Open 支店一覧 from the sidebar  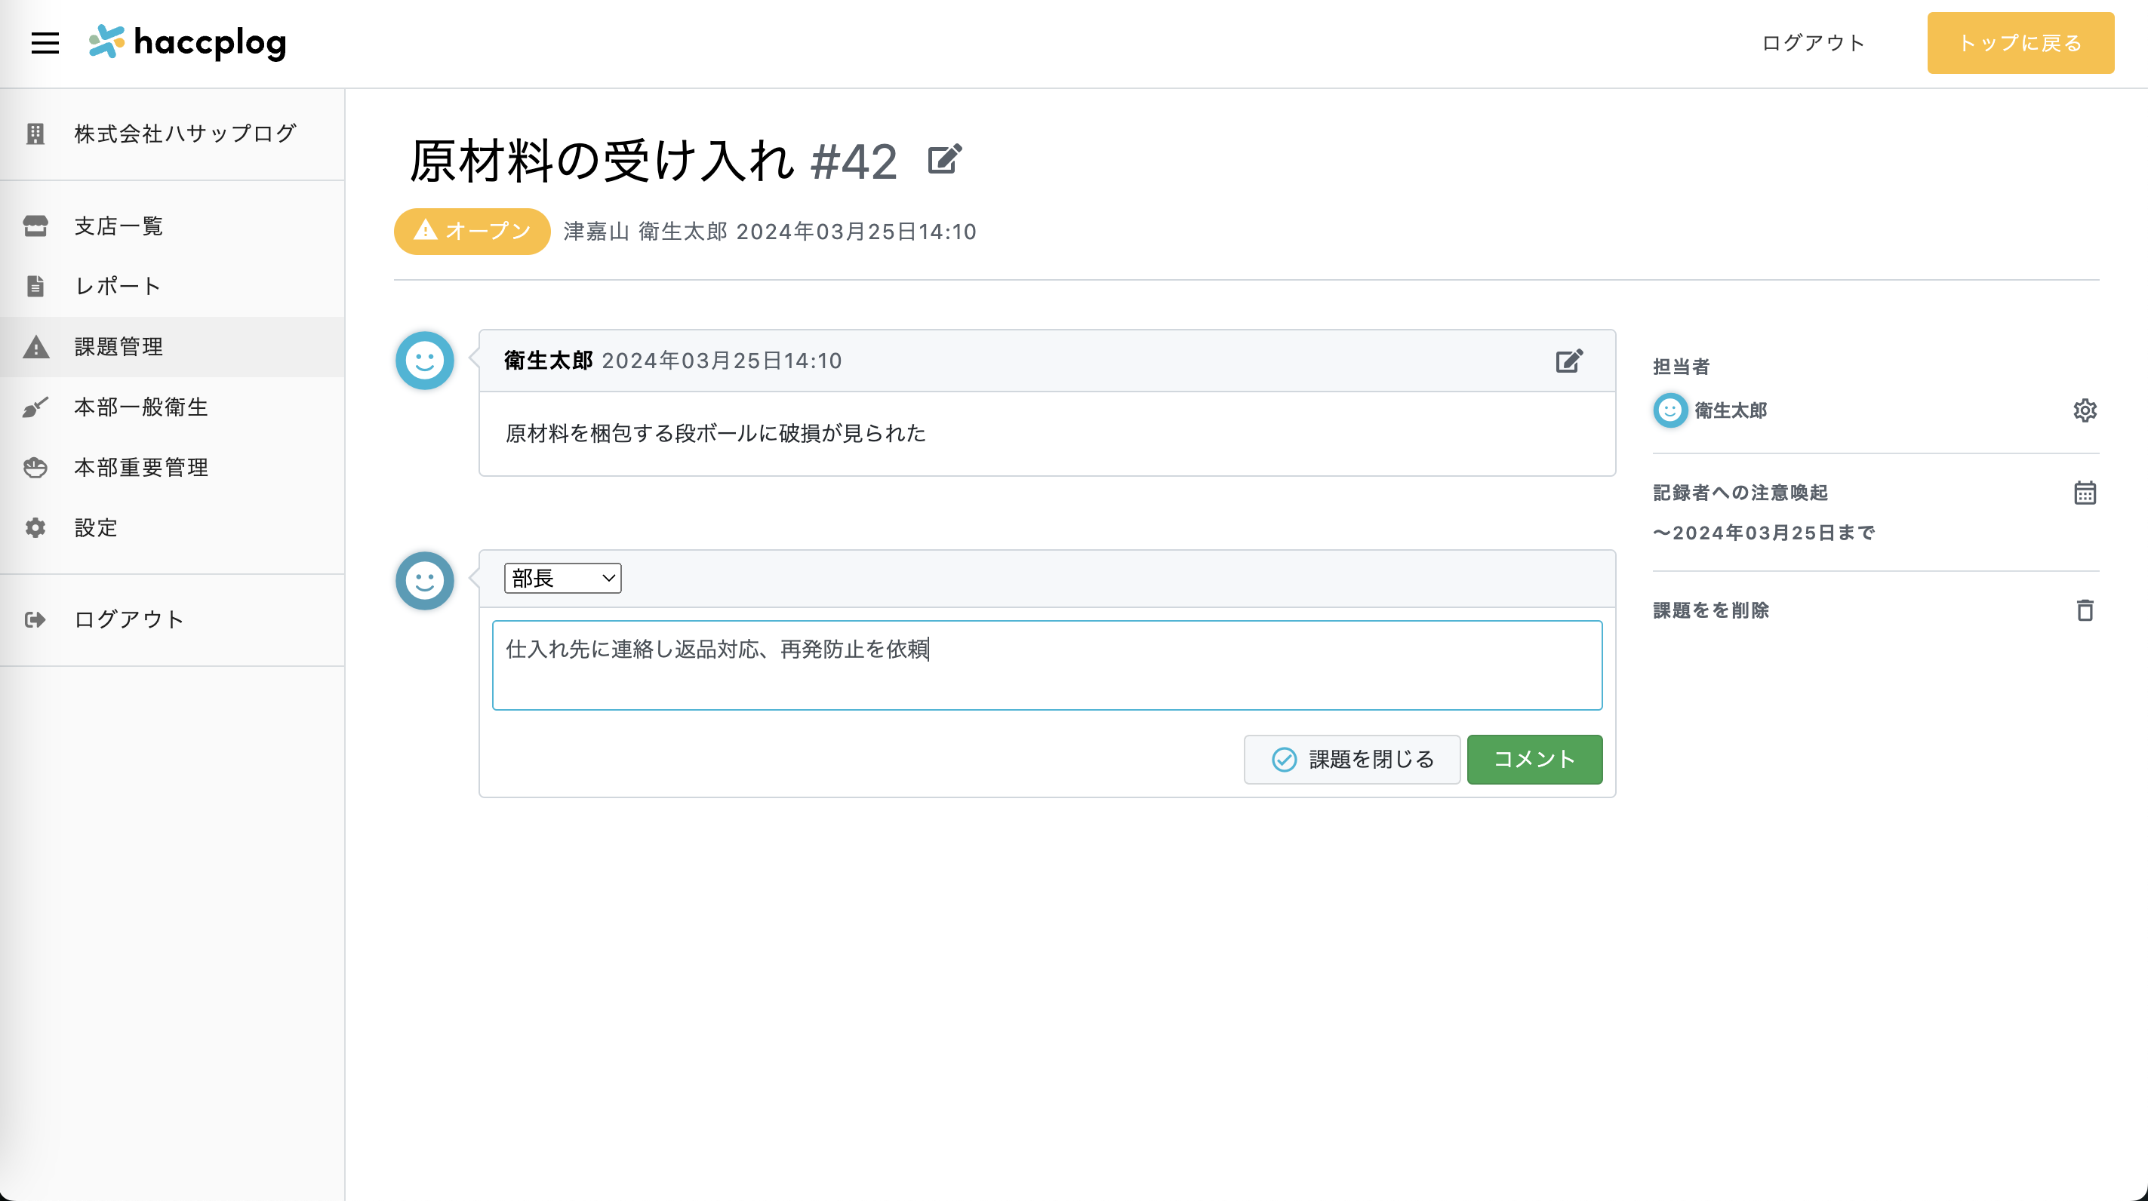(118, 226)
